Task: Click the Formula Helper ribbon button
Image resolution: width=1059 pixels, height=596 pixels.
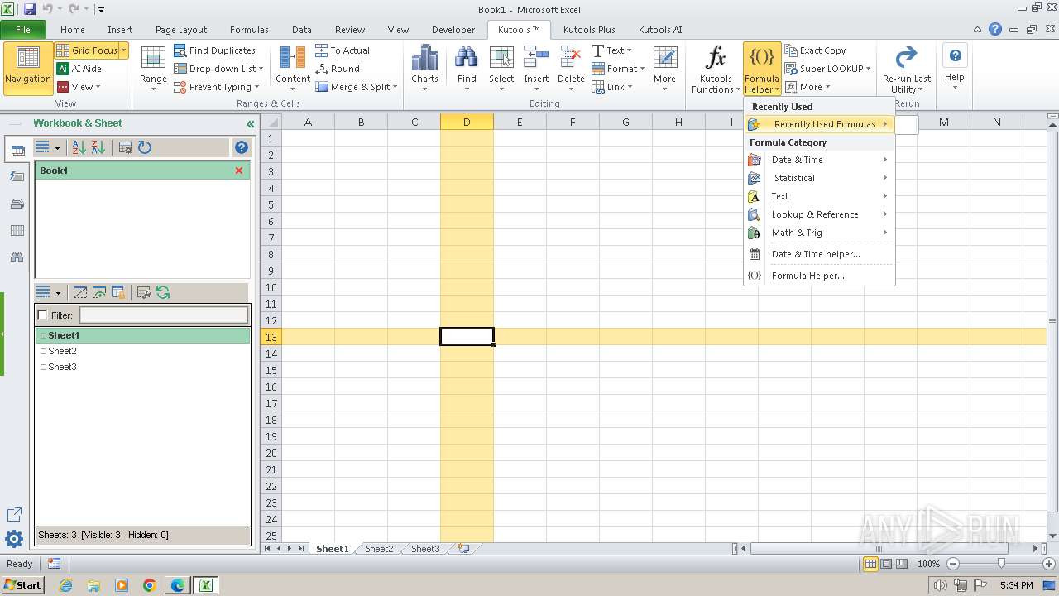Action: coord(761,68)
